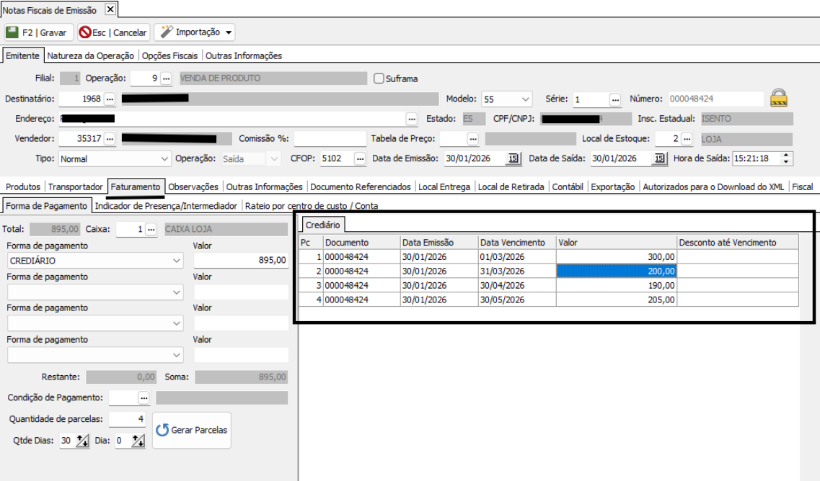
Task: Click Qtde Dias sort stepper icon
Action: (x=82, y=441)
